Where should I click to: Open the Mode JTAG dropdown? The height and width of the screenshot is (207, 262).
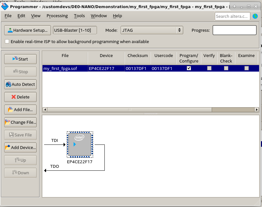click(x=152, y=30)
